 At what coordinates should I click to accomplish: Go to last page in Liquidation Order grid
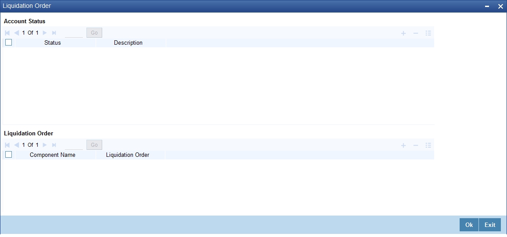pyautogui.click(x=54, y=145)
